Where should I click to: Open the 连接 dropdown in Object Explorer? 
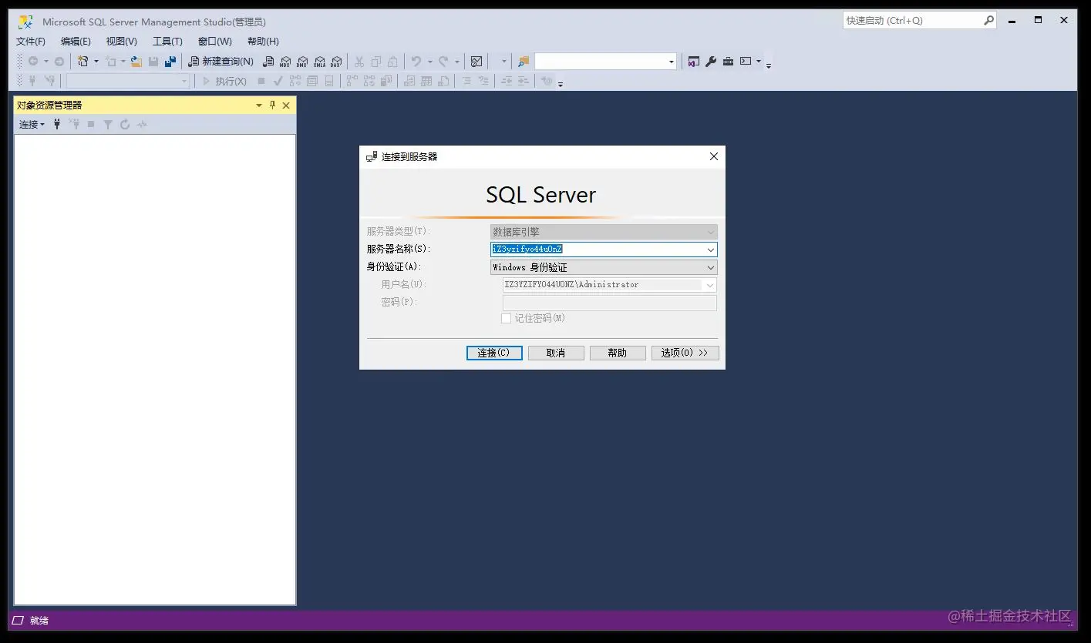(32, 124)
